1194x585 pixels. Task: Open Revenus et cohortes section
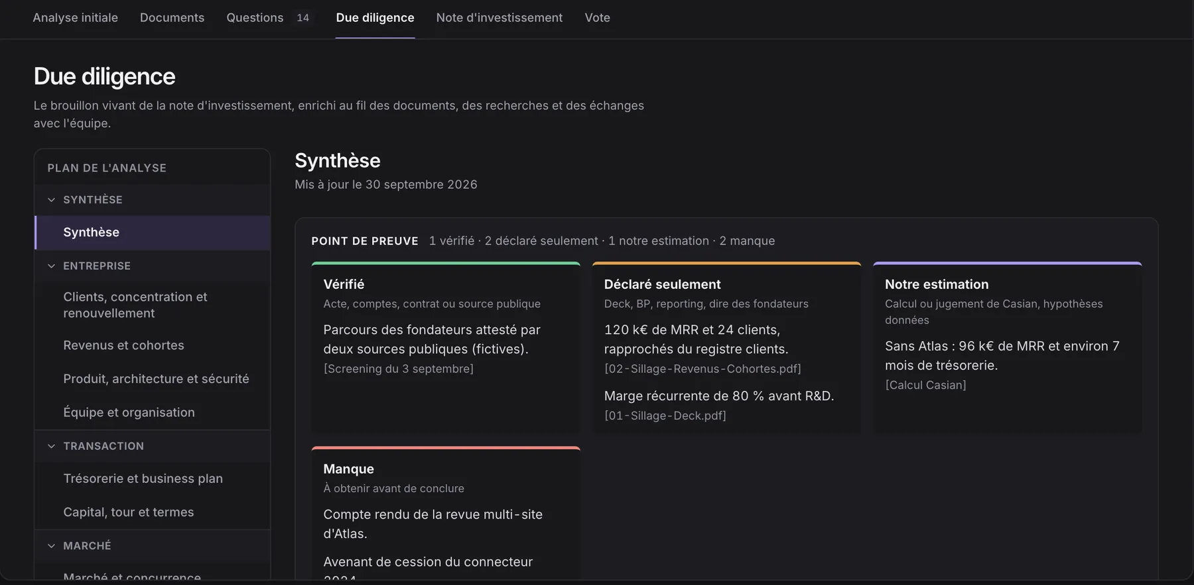(153, 345)
